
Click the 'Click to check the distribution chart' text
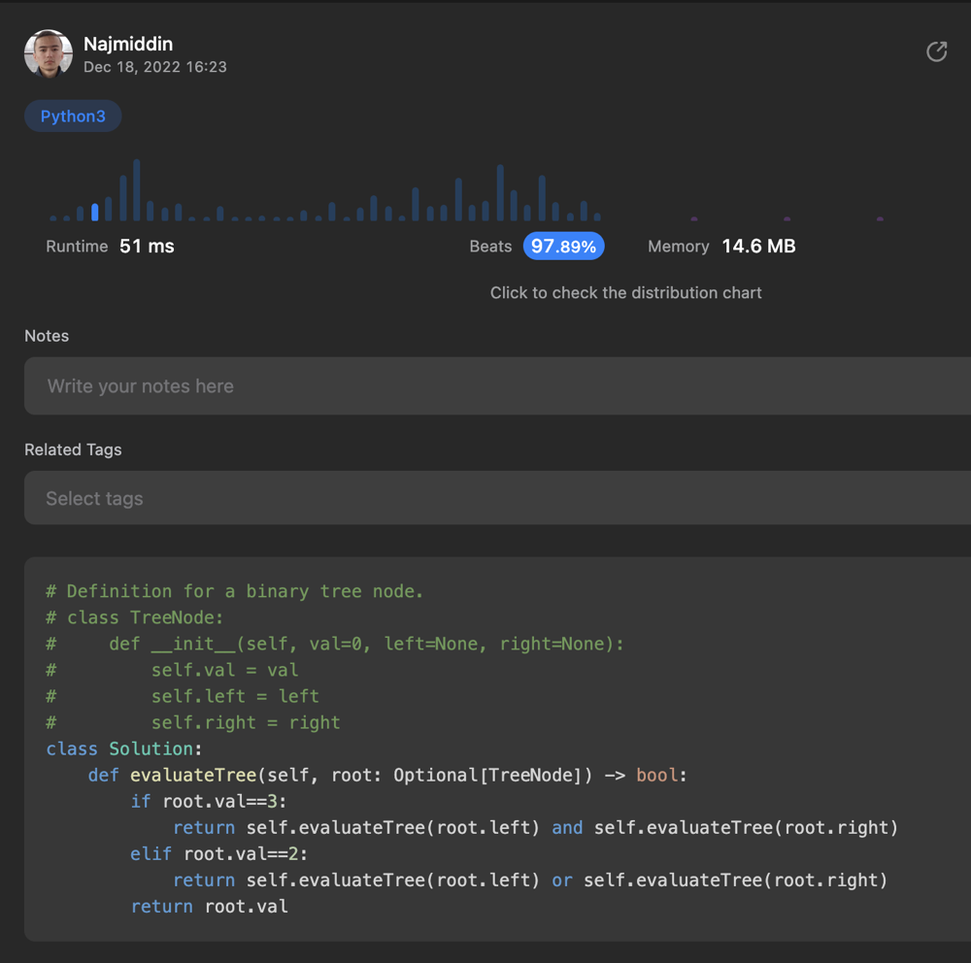coord(625,293)
